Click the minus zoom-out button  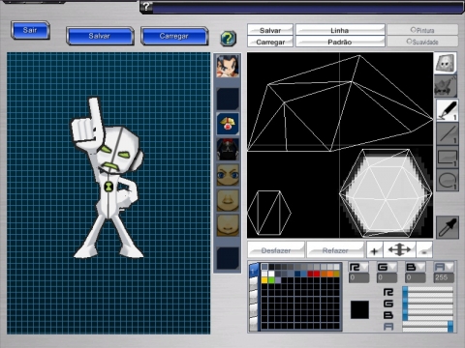click(x=424, y=250)
